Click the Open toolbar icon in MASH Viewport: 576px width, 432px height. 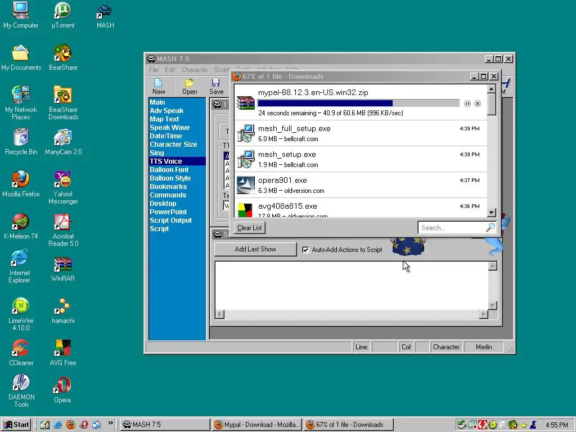(190, 87)
